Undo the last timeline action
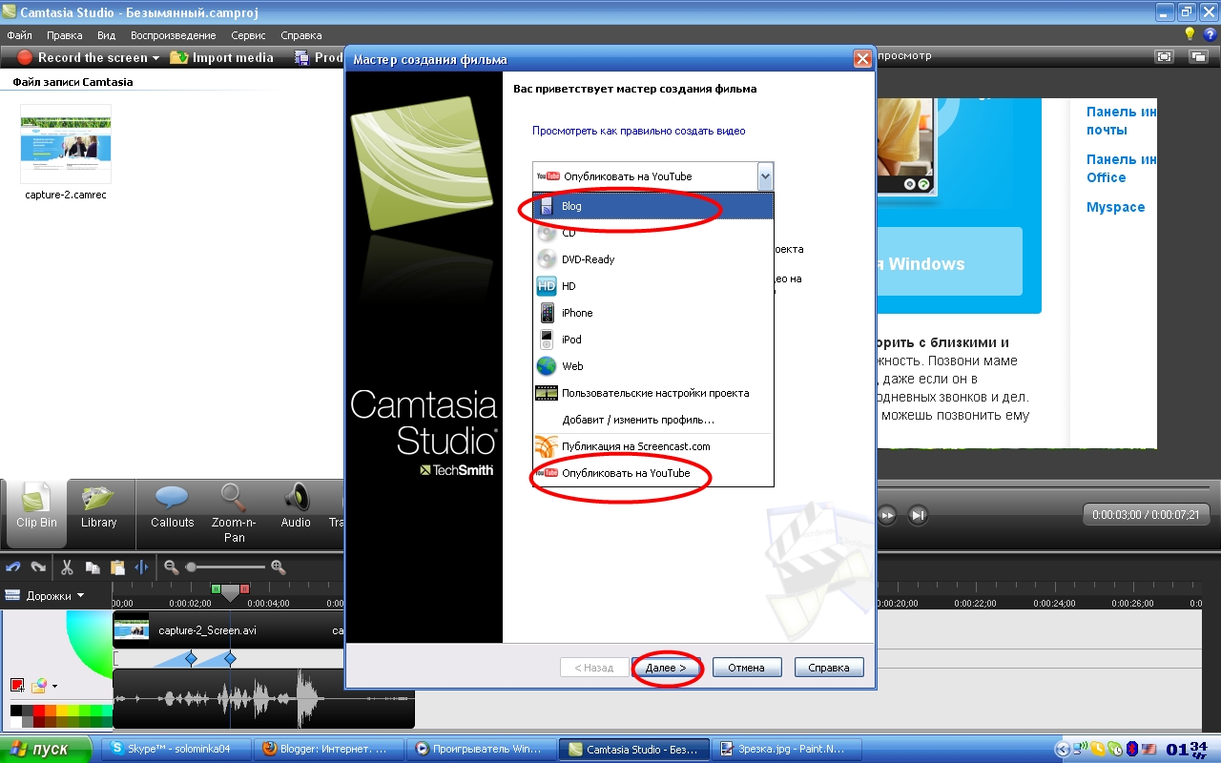This screenshot has width=1221, height=763. tap(13, 567)
